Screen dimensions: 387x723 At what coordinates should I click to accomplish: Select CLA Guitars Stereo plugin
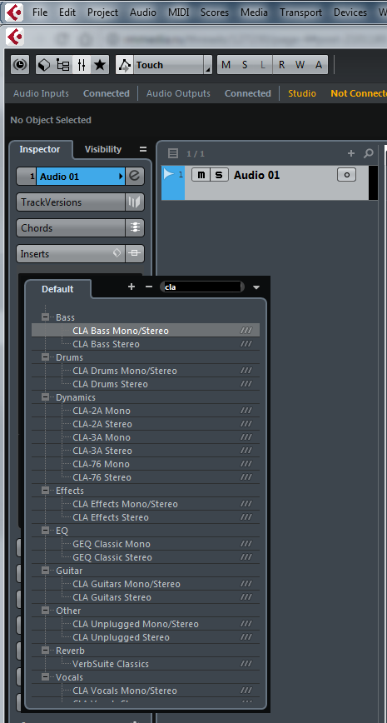(146, 597)
